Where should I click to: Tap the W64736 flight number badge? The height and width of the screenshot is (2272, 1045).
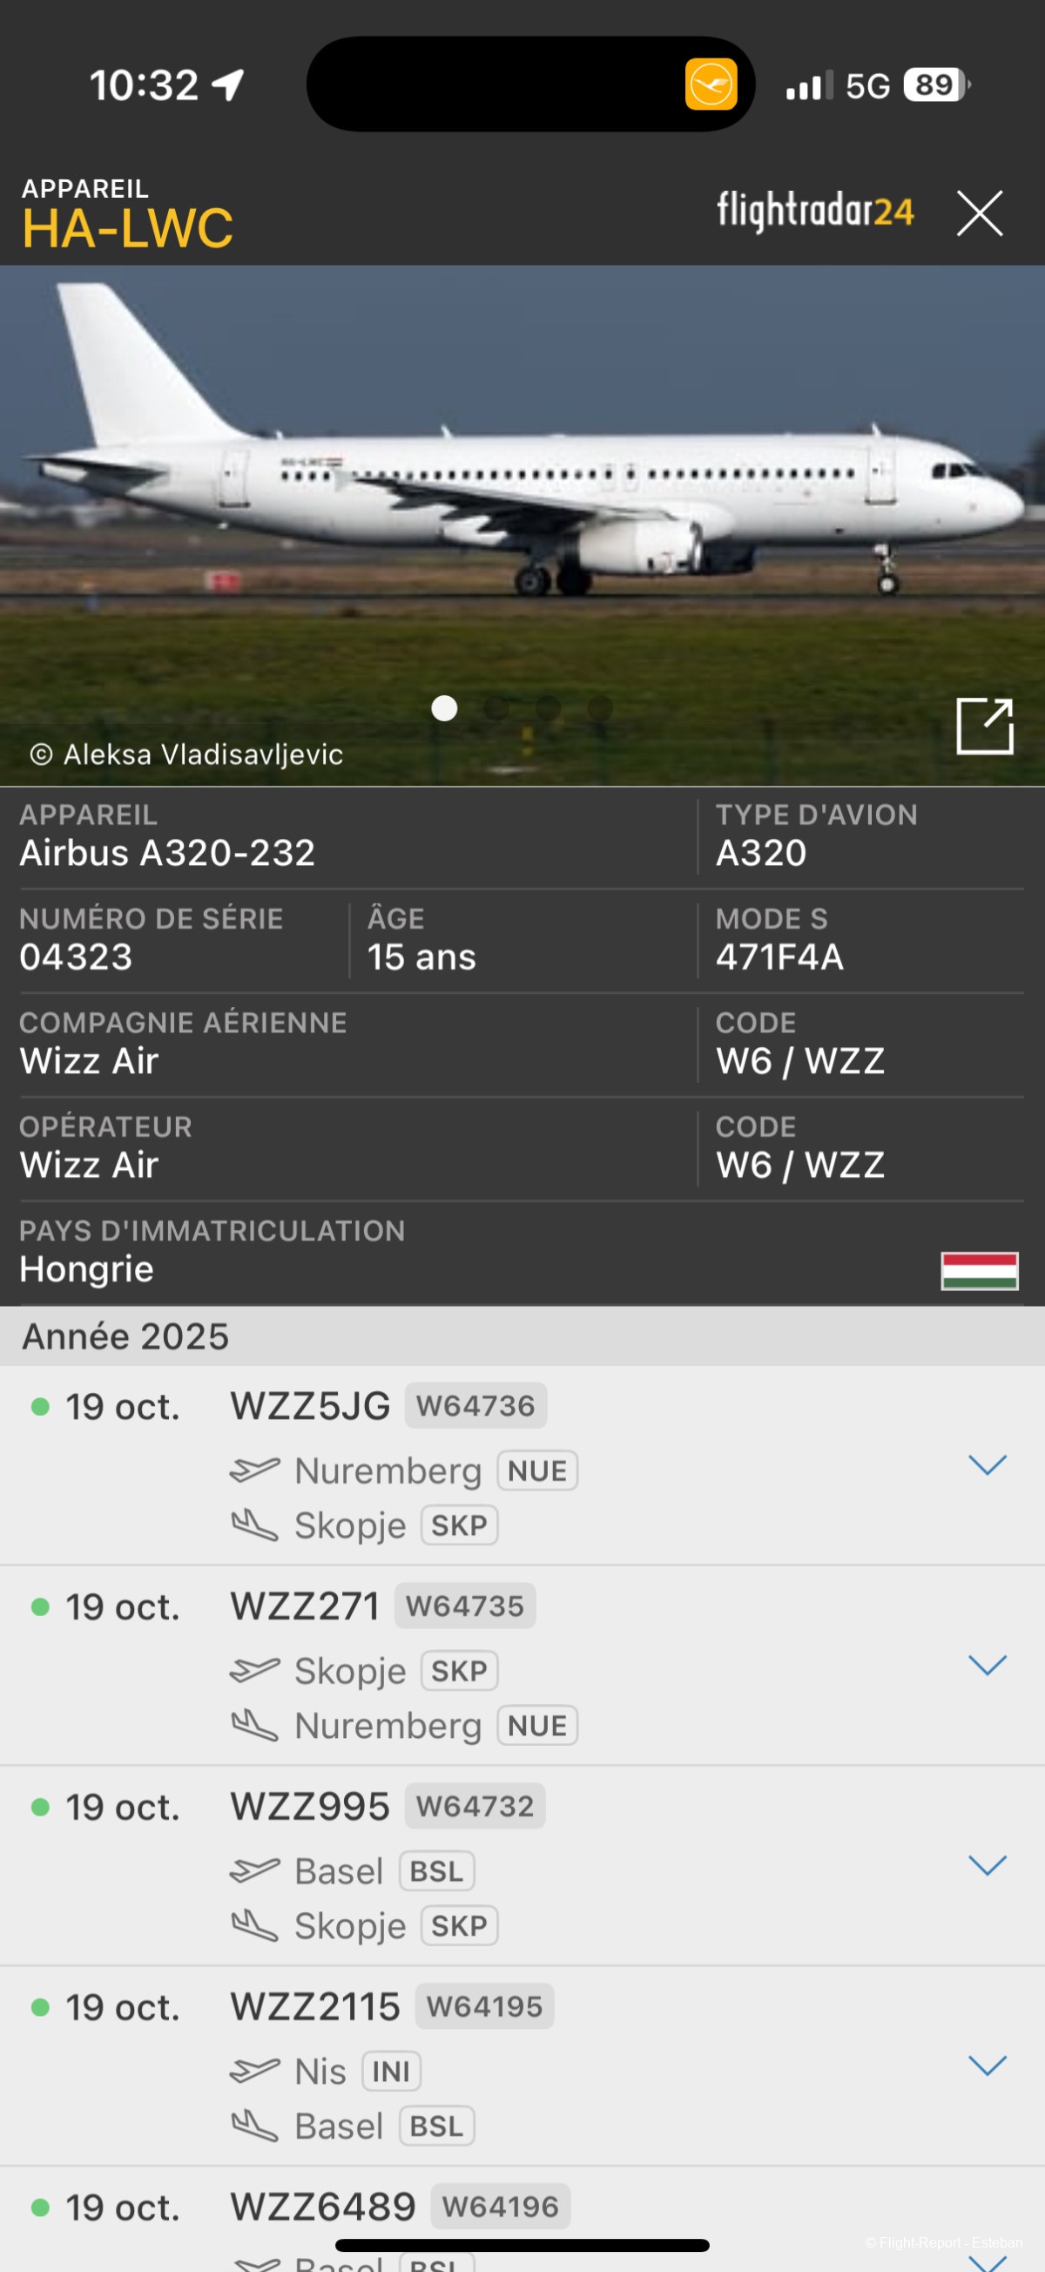tap(475, 1406)
